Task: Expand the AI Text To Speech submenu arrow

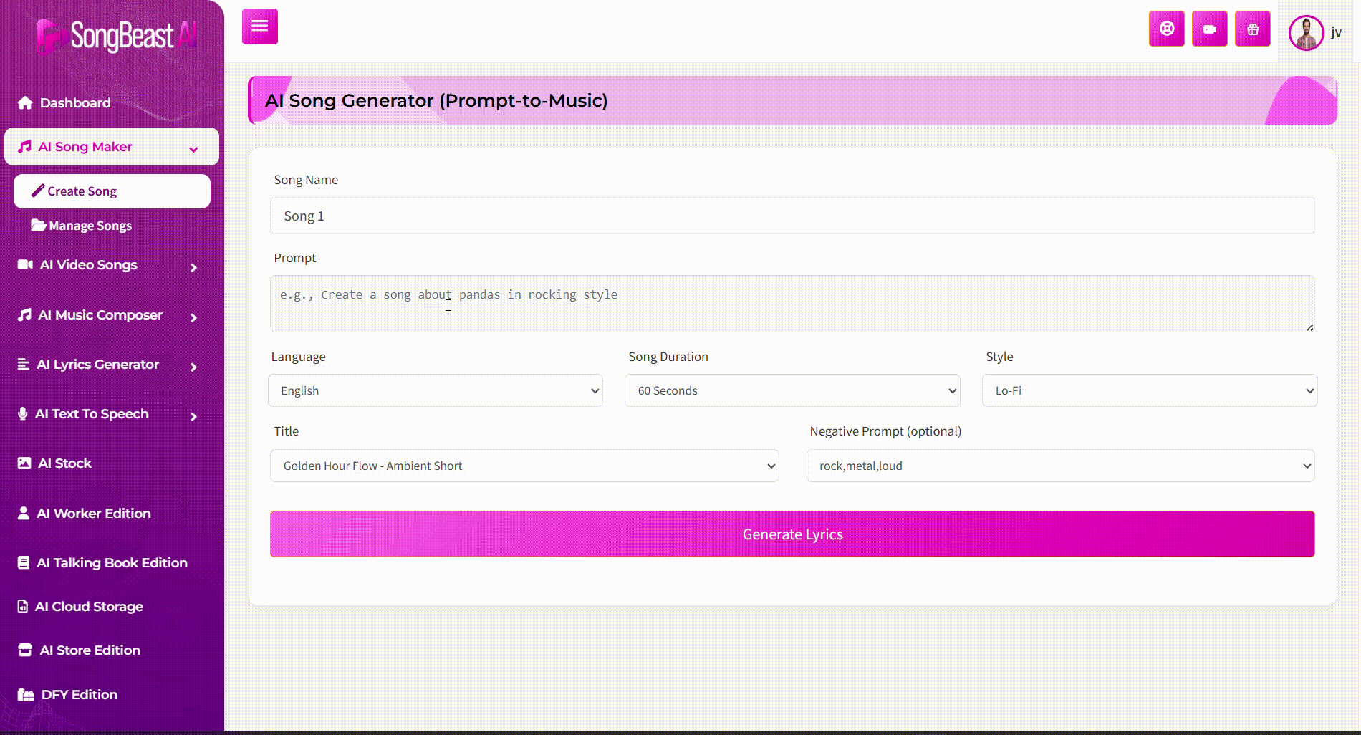Action: coord(193,416)
